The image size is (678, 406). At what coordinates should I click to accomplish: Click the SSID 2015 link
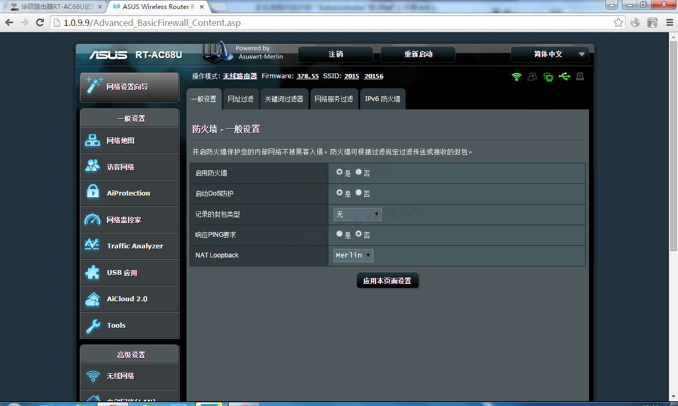[352, 76]
